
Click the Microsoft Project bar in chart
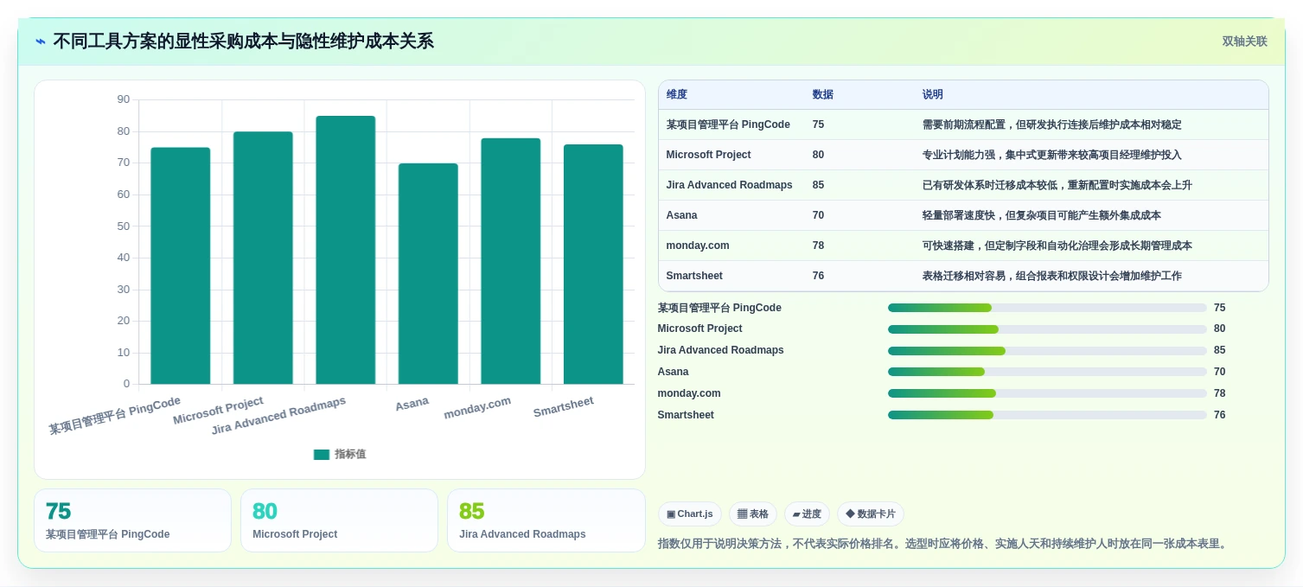point(263,258)
